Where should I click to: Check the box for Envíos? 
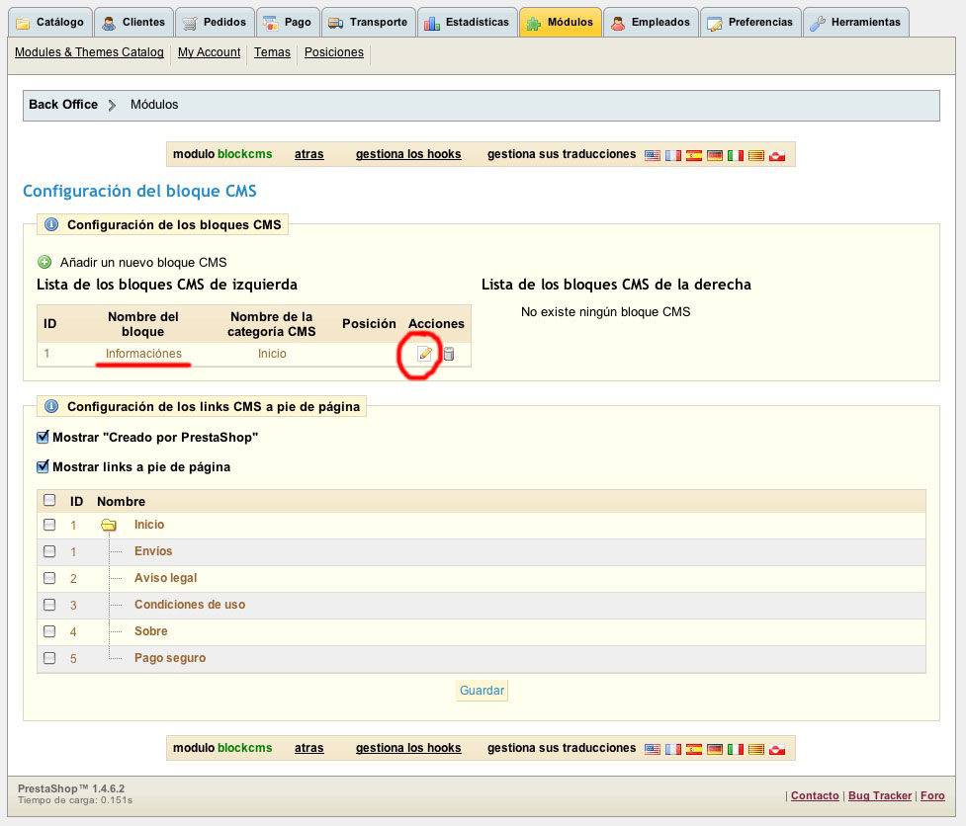[x=49, y=551]
